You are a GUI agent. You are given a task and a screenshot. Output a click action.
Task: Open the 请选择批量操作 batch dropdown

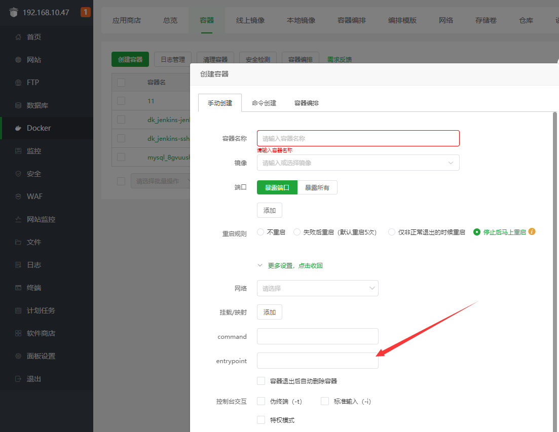tap(161, 181)
